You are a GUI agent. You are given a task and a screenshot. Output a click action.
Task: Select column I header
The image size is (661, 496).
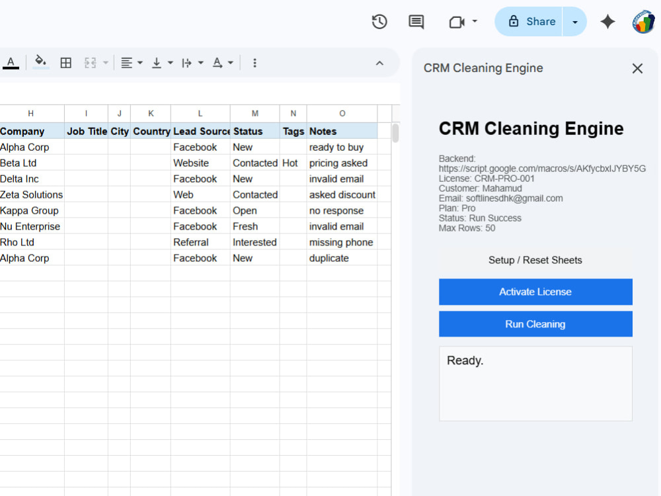coord(86,114)
